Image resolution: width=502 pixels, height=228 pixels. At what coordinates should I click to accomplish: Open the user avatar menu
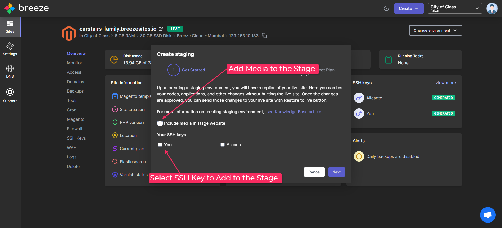(x=492, y=8)
